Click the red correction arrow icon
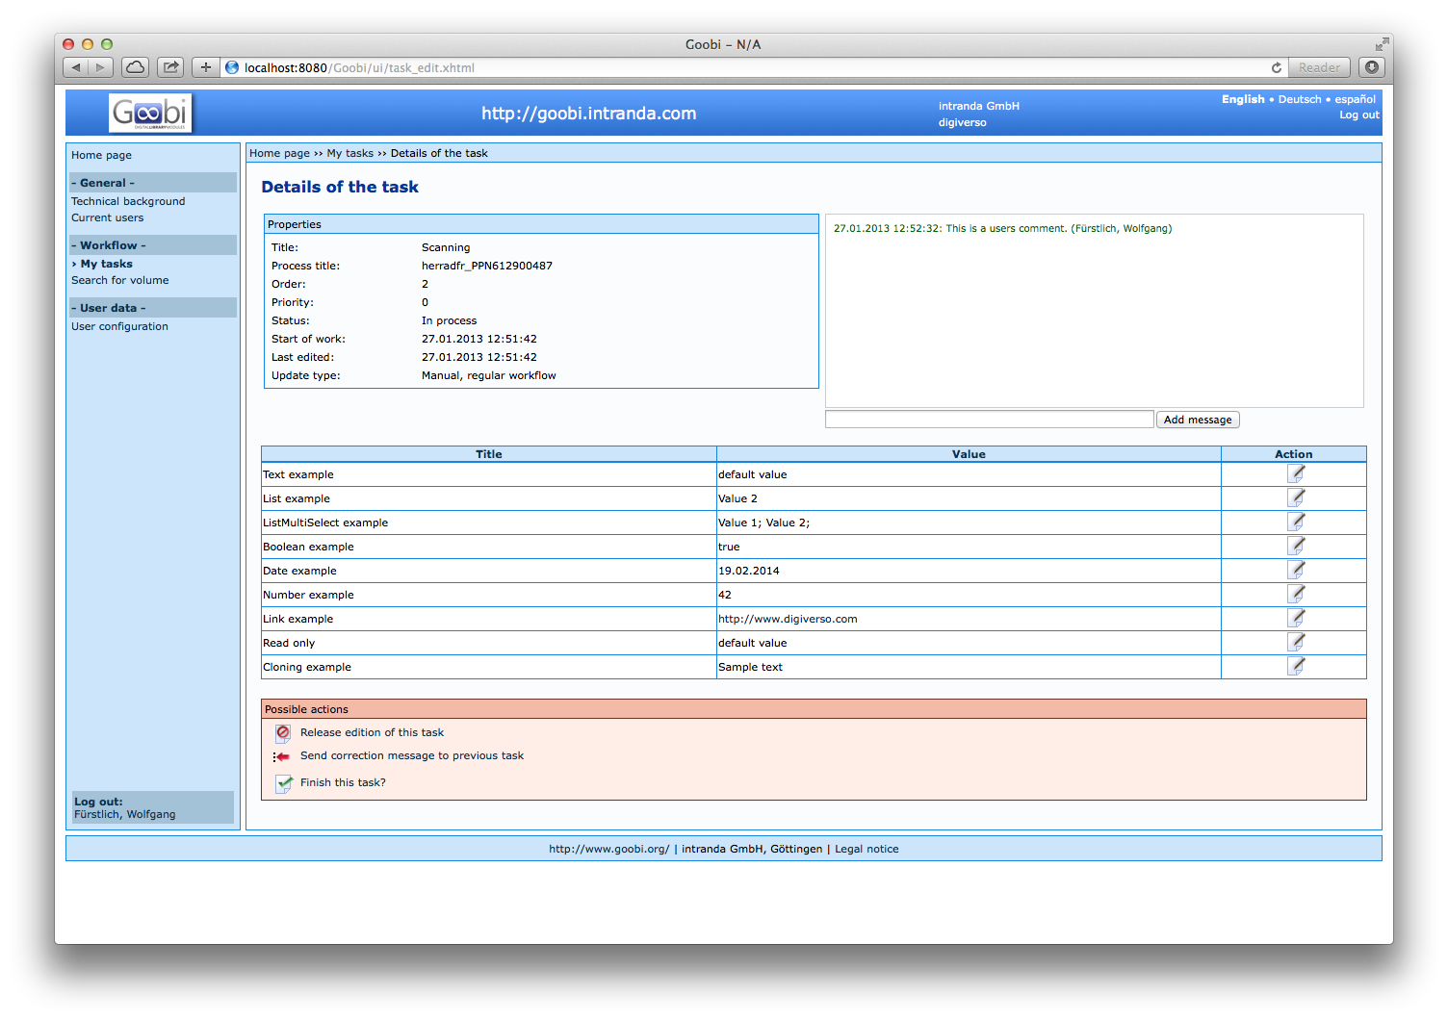 [x=282, y=756]
